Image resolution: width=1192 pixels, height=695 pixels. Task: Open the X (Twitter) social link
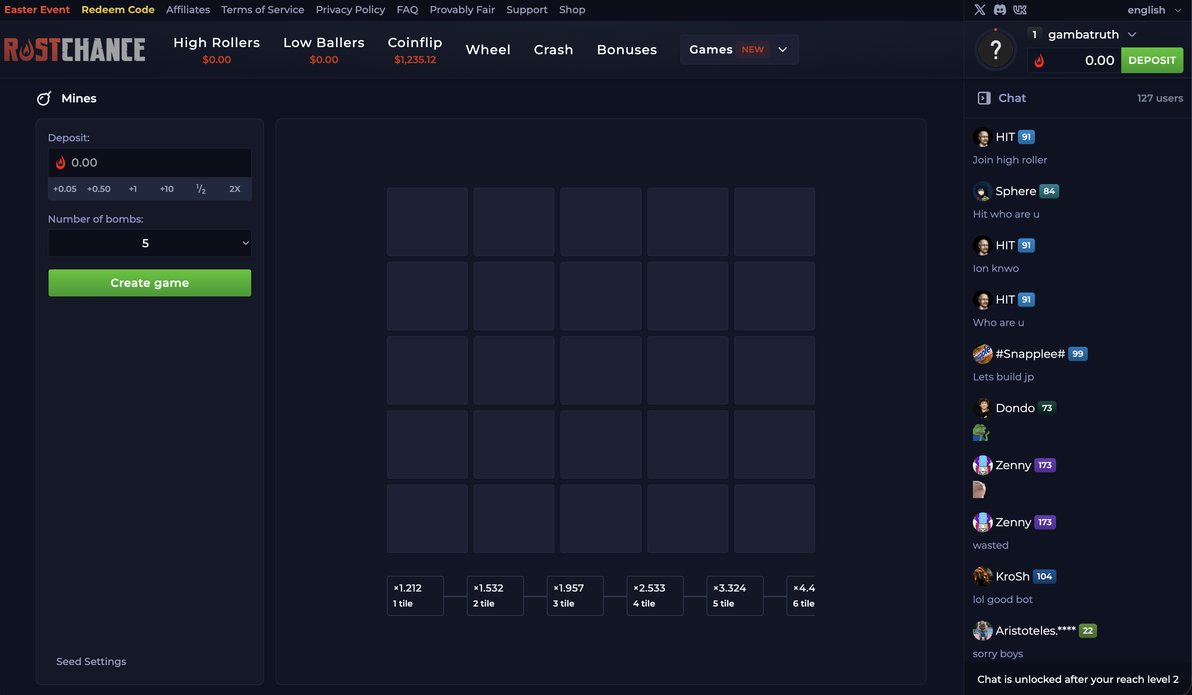click(x=980, y=10)
